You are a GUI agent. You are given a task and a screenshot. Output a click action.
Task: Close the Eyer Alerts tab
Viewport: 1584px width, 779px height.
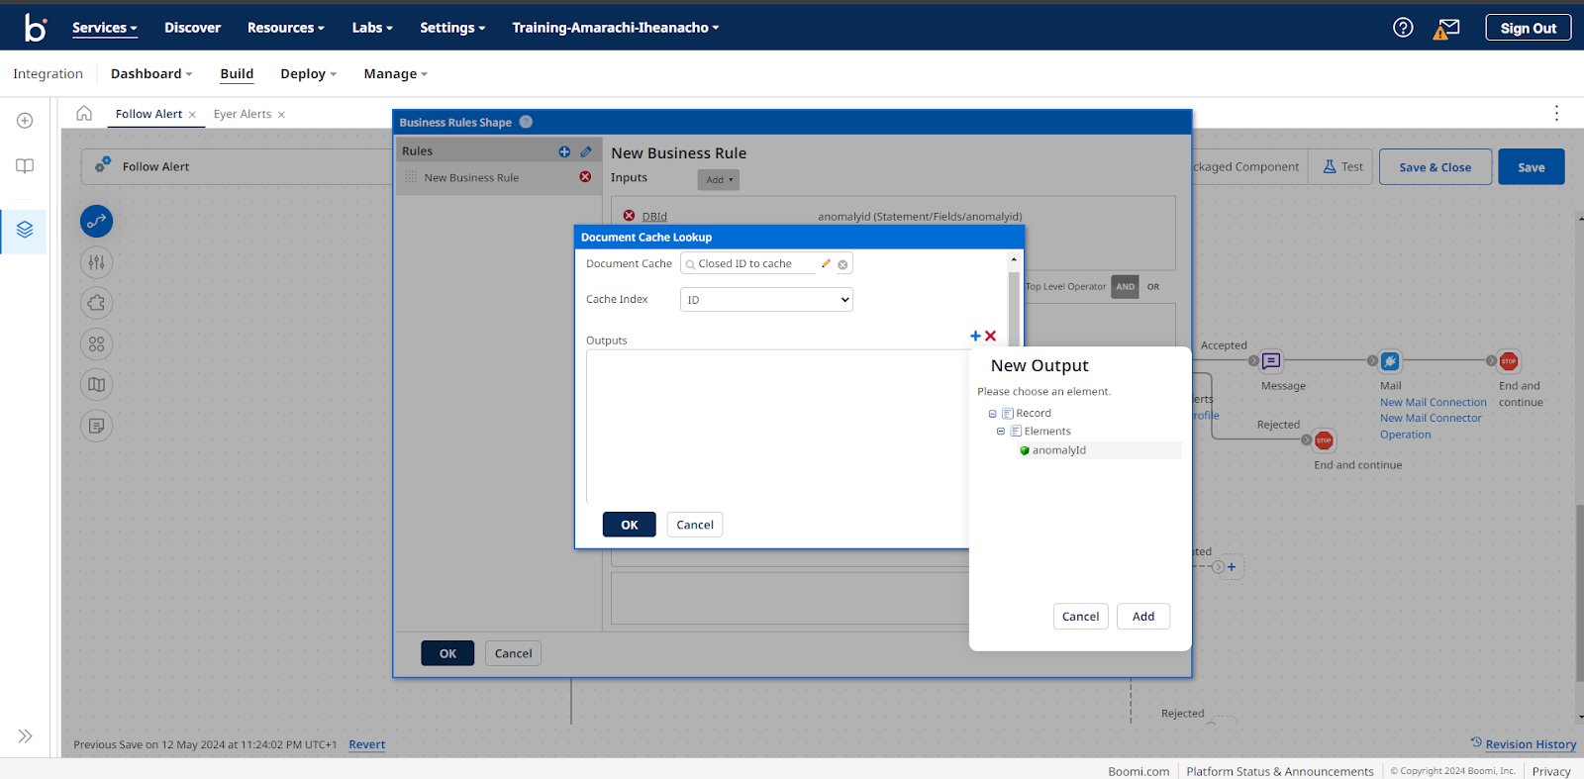pos(281,115)
